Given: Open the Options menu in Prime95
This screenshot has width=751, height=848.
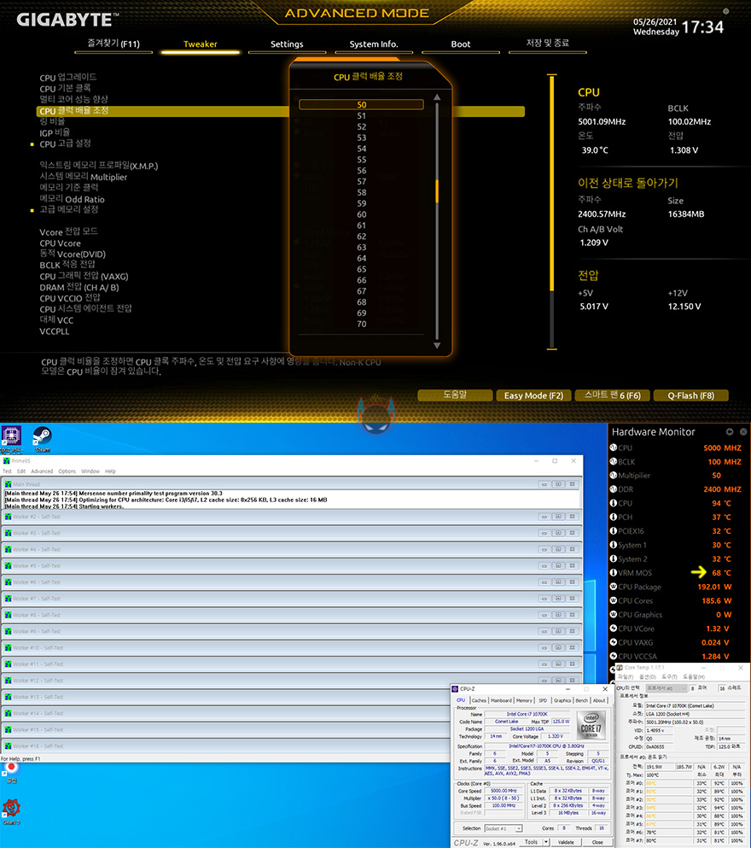Looking at the screenshot, I should pyautogui.click(x=67, y=471).
